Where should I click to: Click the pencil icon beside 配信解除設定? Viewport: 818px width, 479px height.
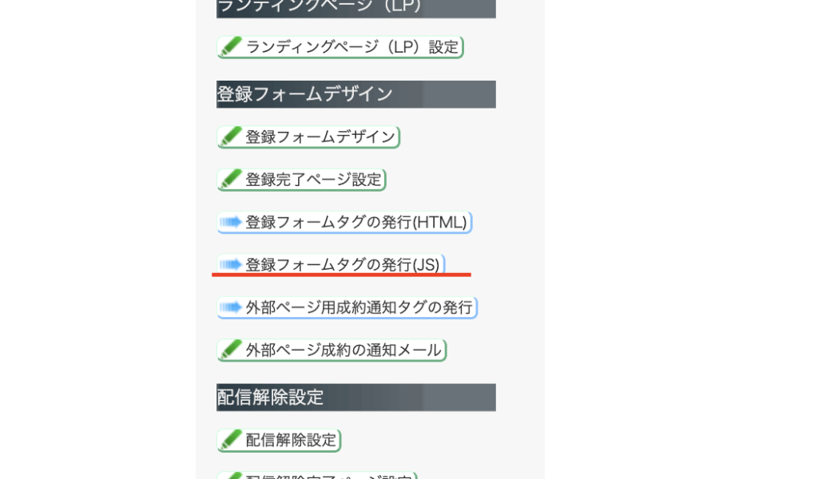(x=231, y=440)
